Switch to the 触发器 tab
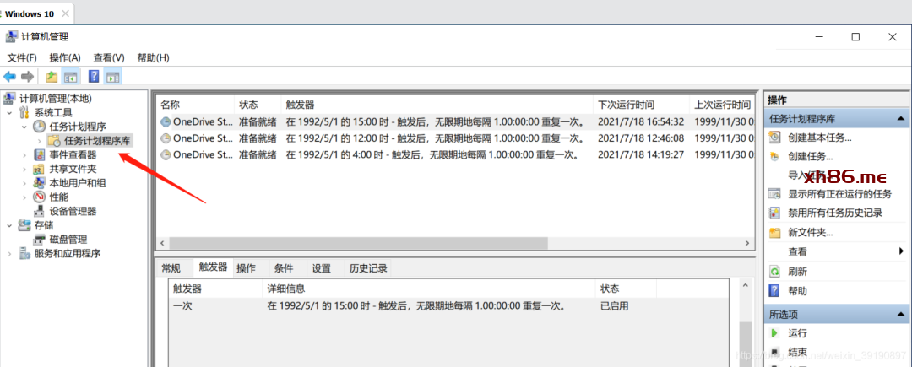 pyautogui.click(x=213, y=267)
